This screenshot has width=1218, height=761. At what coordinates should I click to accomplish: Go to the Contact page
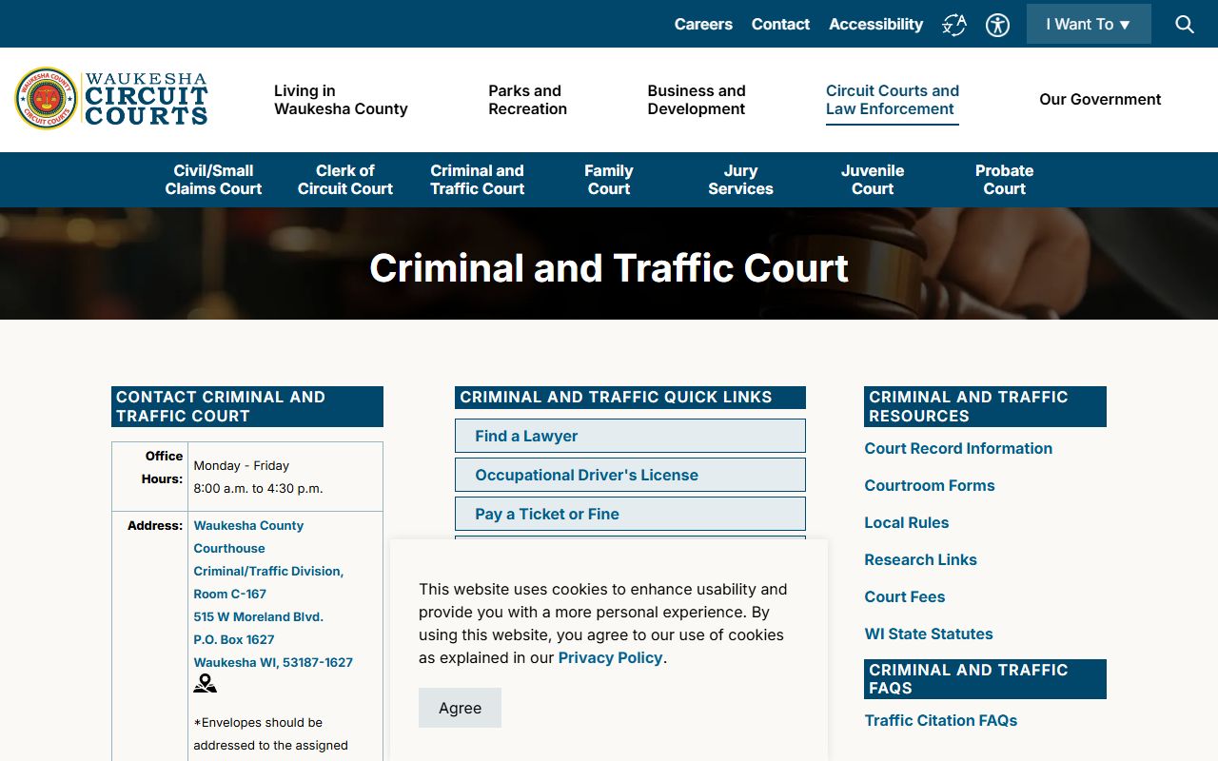tap(780, 24)
